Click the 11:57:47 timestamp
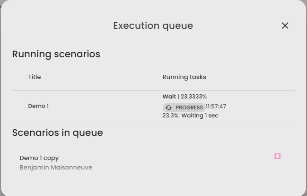The image size is (307, 196). click(216, 107)
